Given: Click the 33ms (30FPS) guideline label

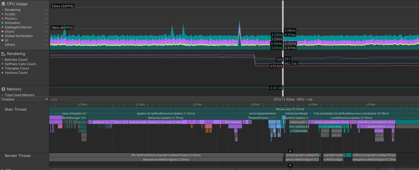Looking at the screenshot, I should pos(62,6).
